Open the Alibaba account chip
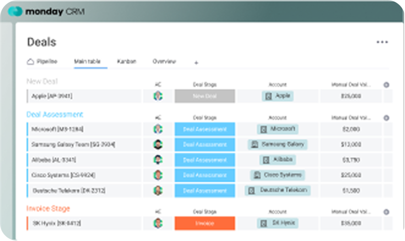 click(278, 160)
